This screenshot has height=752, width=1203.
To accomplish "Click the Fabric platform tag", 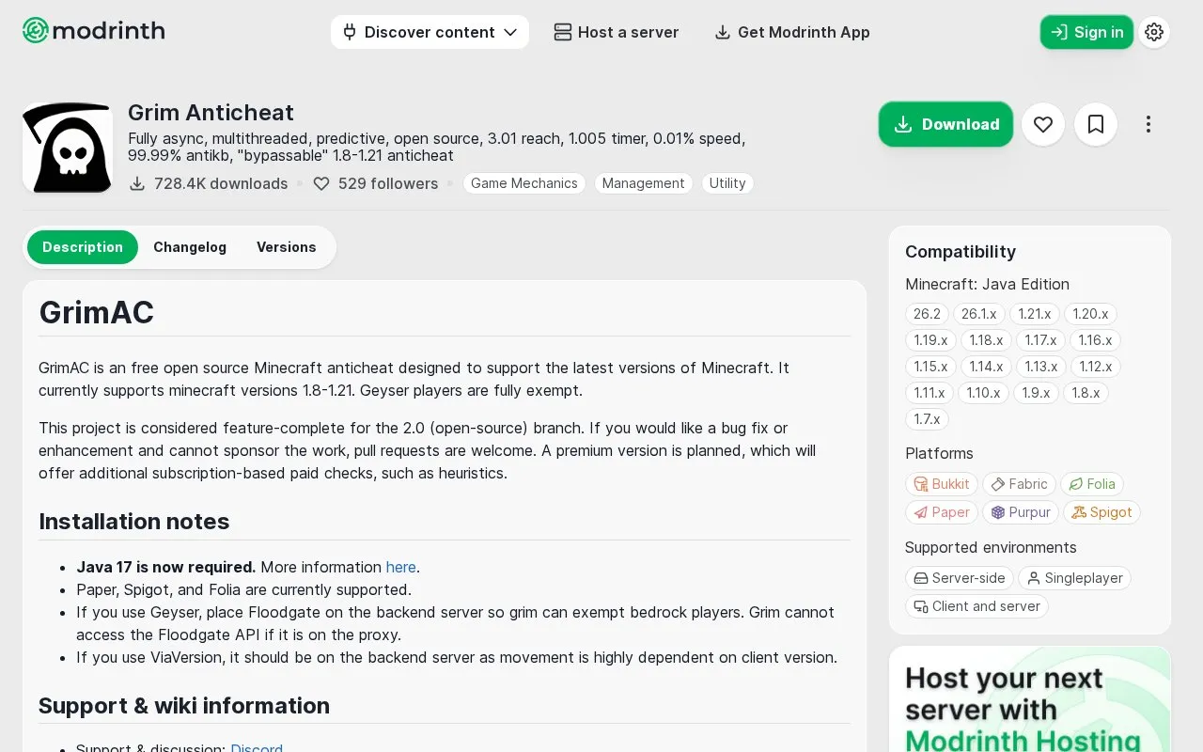I will coord(1019,484).
